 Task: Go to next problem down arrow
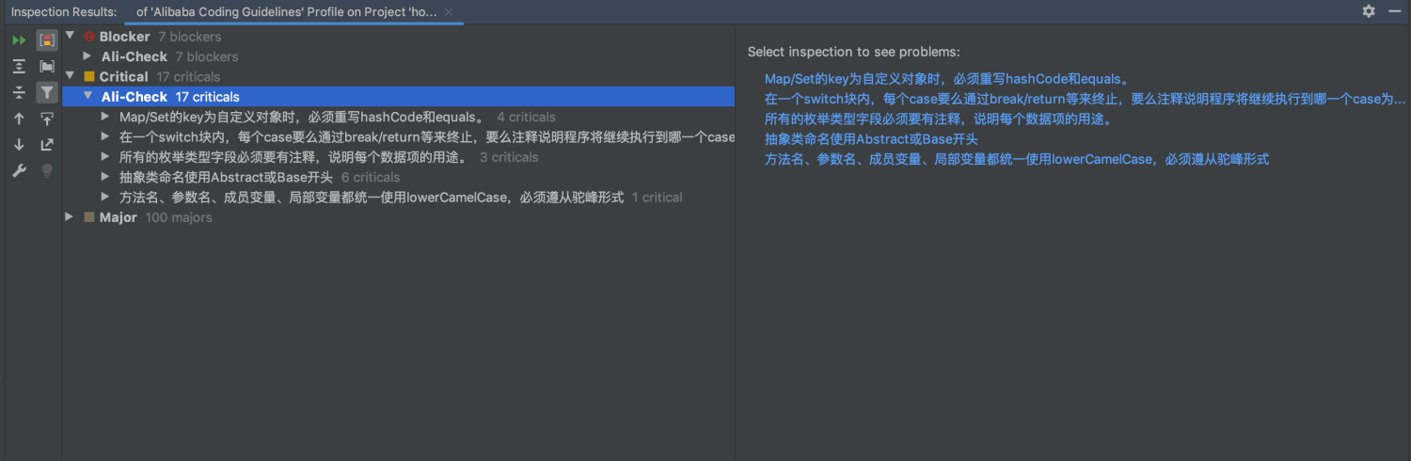coord(19,145)
